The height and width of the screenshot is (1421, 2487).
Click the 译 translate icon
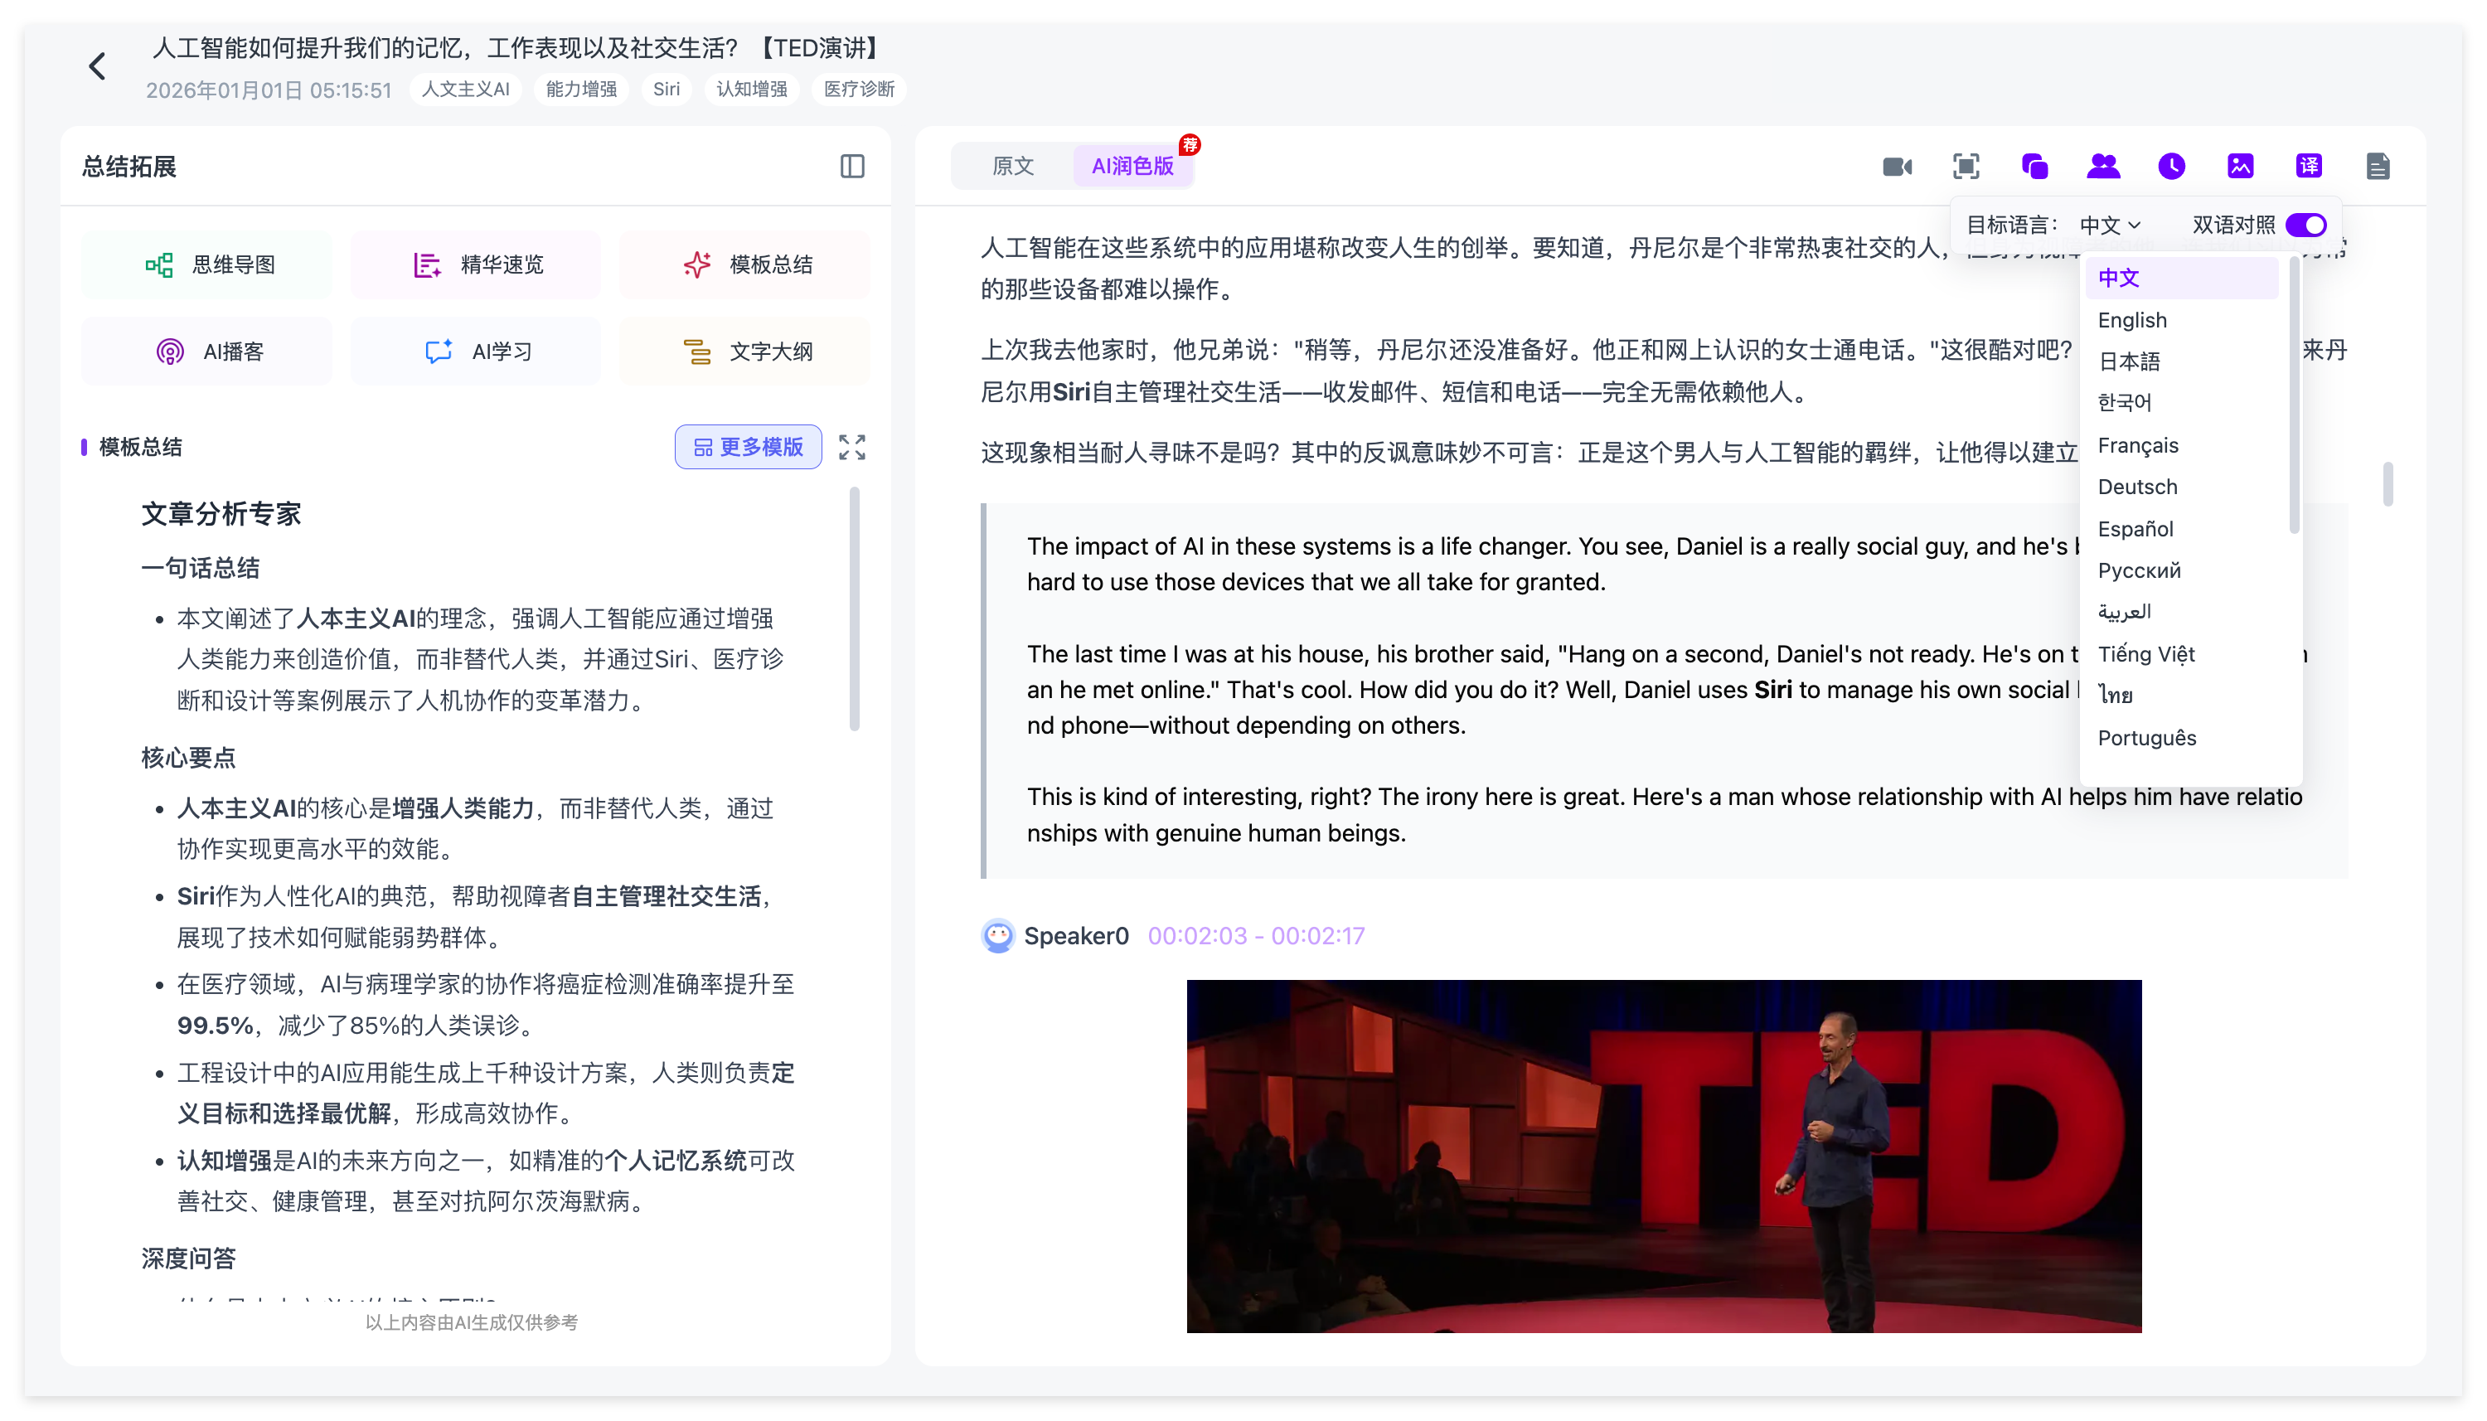click(2309, 167)
